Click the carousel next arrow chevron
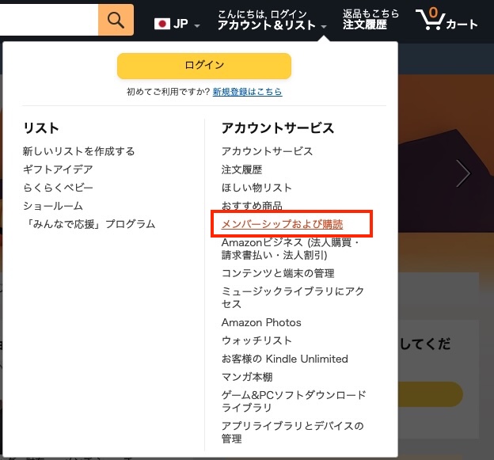Image resolution: width=494 pixels, height=460 pixels. tap(463, 173)
